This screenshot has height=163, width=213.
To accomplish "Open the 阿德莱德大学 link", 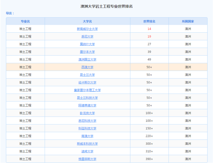I will tap(87, 105).
